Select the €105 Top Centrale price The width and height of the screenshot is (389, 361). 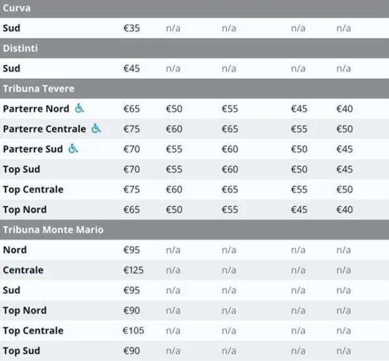pyautogui.click(x=134, y=331)
